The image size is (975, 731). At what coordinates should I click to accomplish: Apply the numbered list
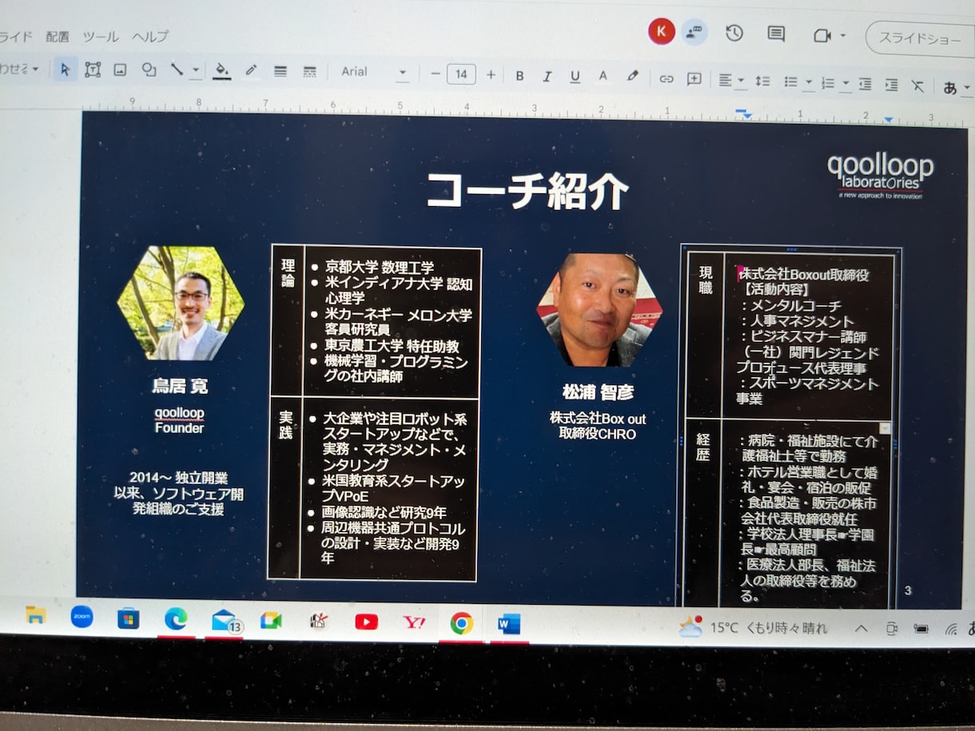coord(828,82)
